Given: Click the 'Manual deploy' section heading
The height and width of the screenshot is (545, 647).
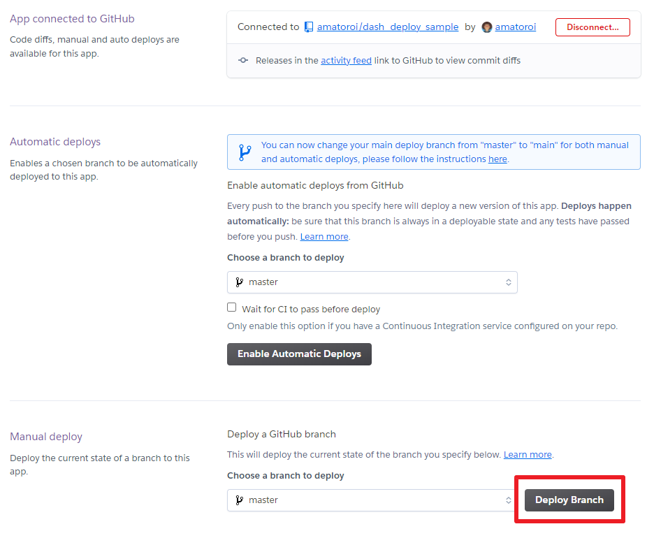Looking at the screenshot, I should [46, 437].
